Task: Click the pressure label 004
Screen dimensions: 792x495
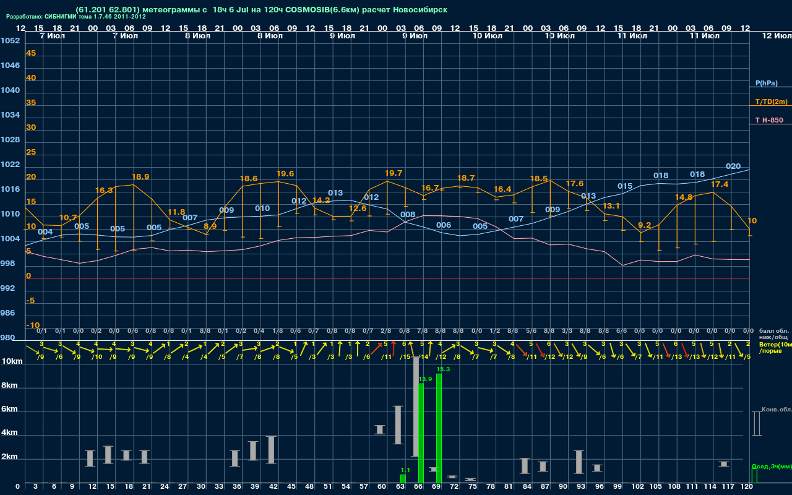Action: [45, 232]
